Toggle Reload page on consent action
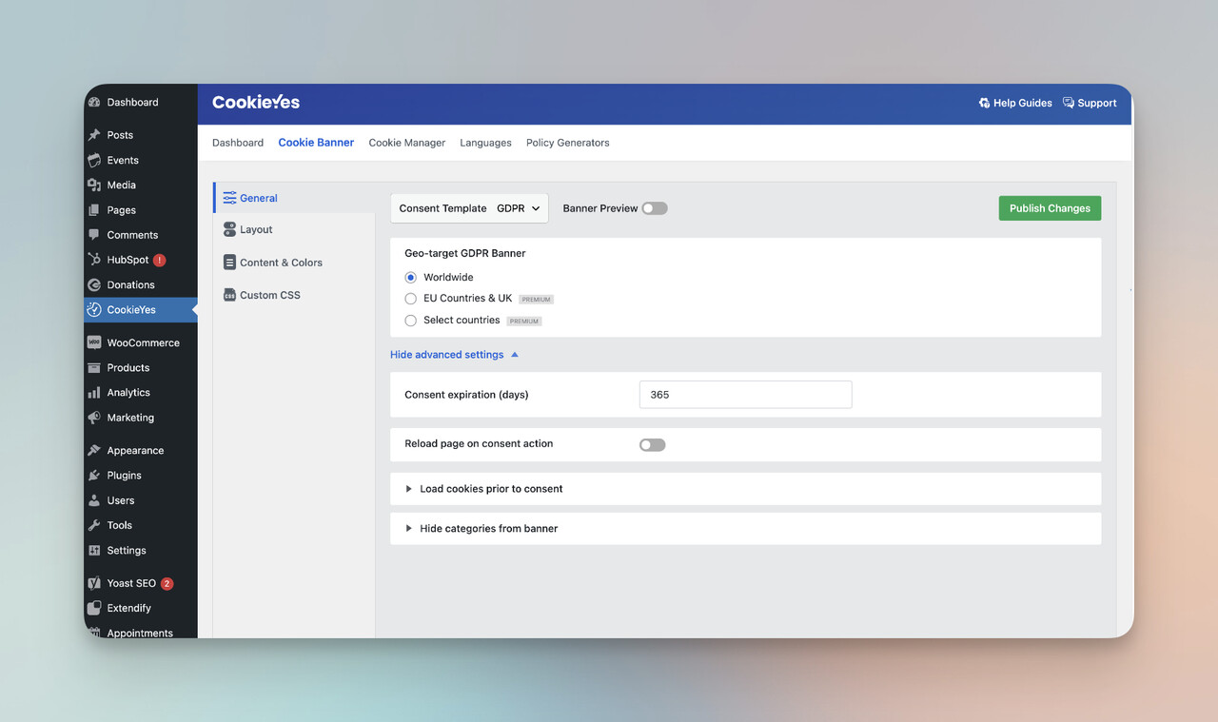The height and width of the screenshot is (722, 1218). tap(653, 444)
